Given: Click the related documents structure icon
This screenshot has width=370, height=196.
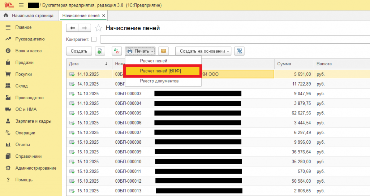Looking at the screenshot, I should pyautogui.click(x=239, y=51).
